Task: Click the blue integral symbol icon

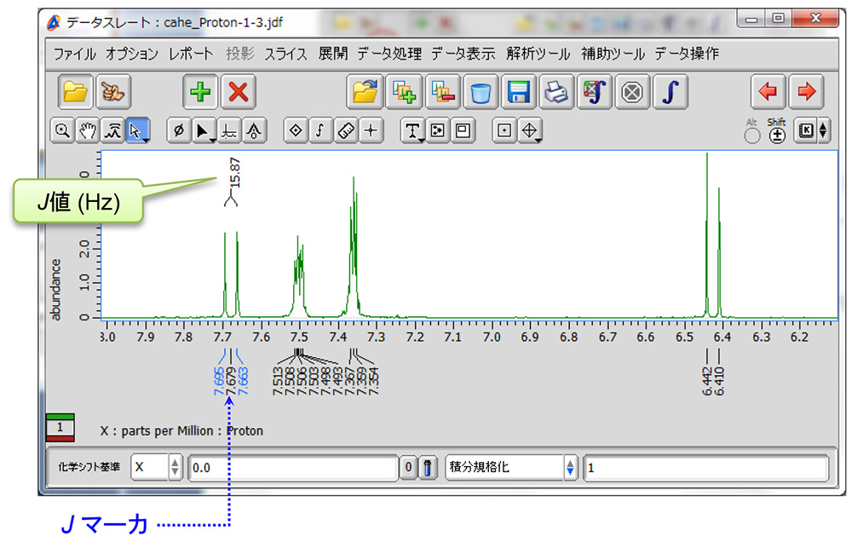Action: click(x=670, y=92)
